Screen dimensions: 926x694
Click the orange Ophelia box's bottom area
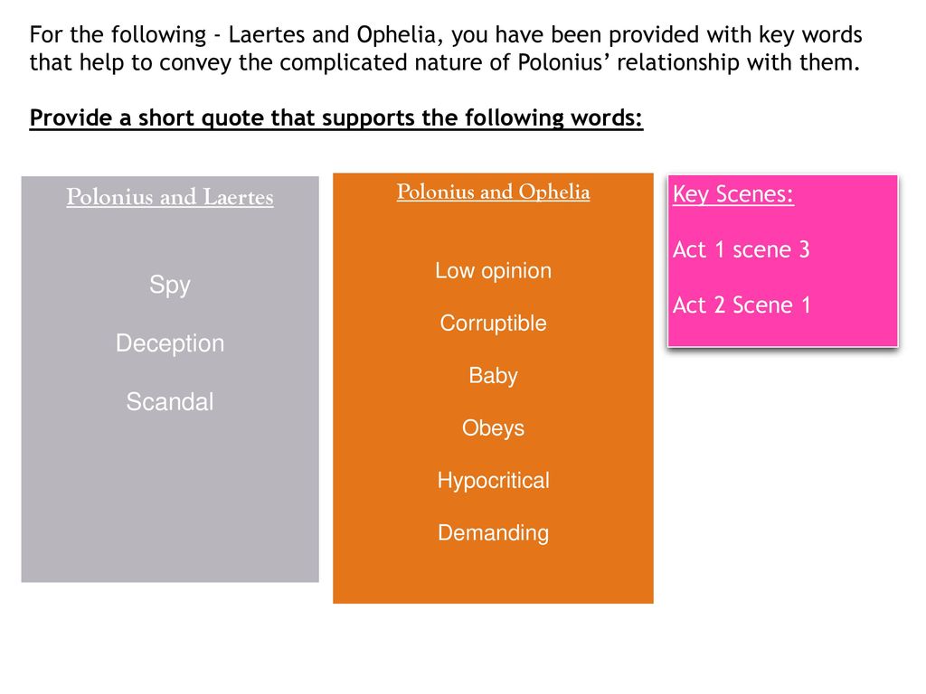pos(493,577)
